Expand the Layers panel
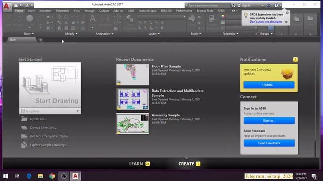 [x=154, y=34]
